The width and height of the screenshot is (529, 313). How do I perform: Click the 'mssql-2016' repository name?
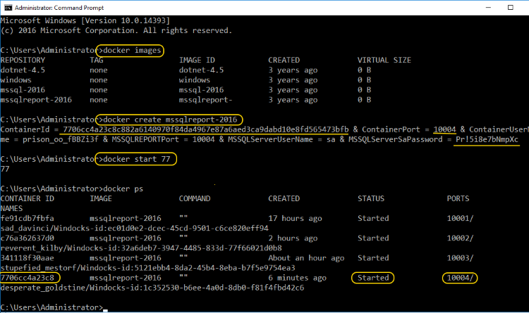coord(23,90)
